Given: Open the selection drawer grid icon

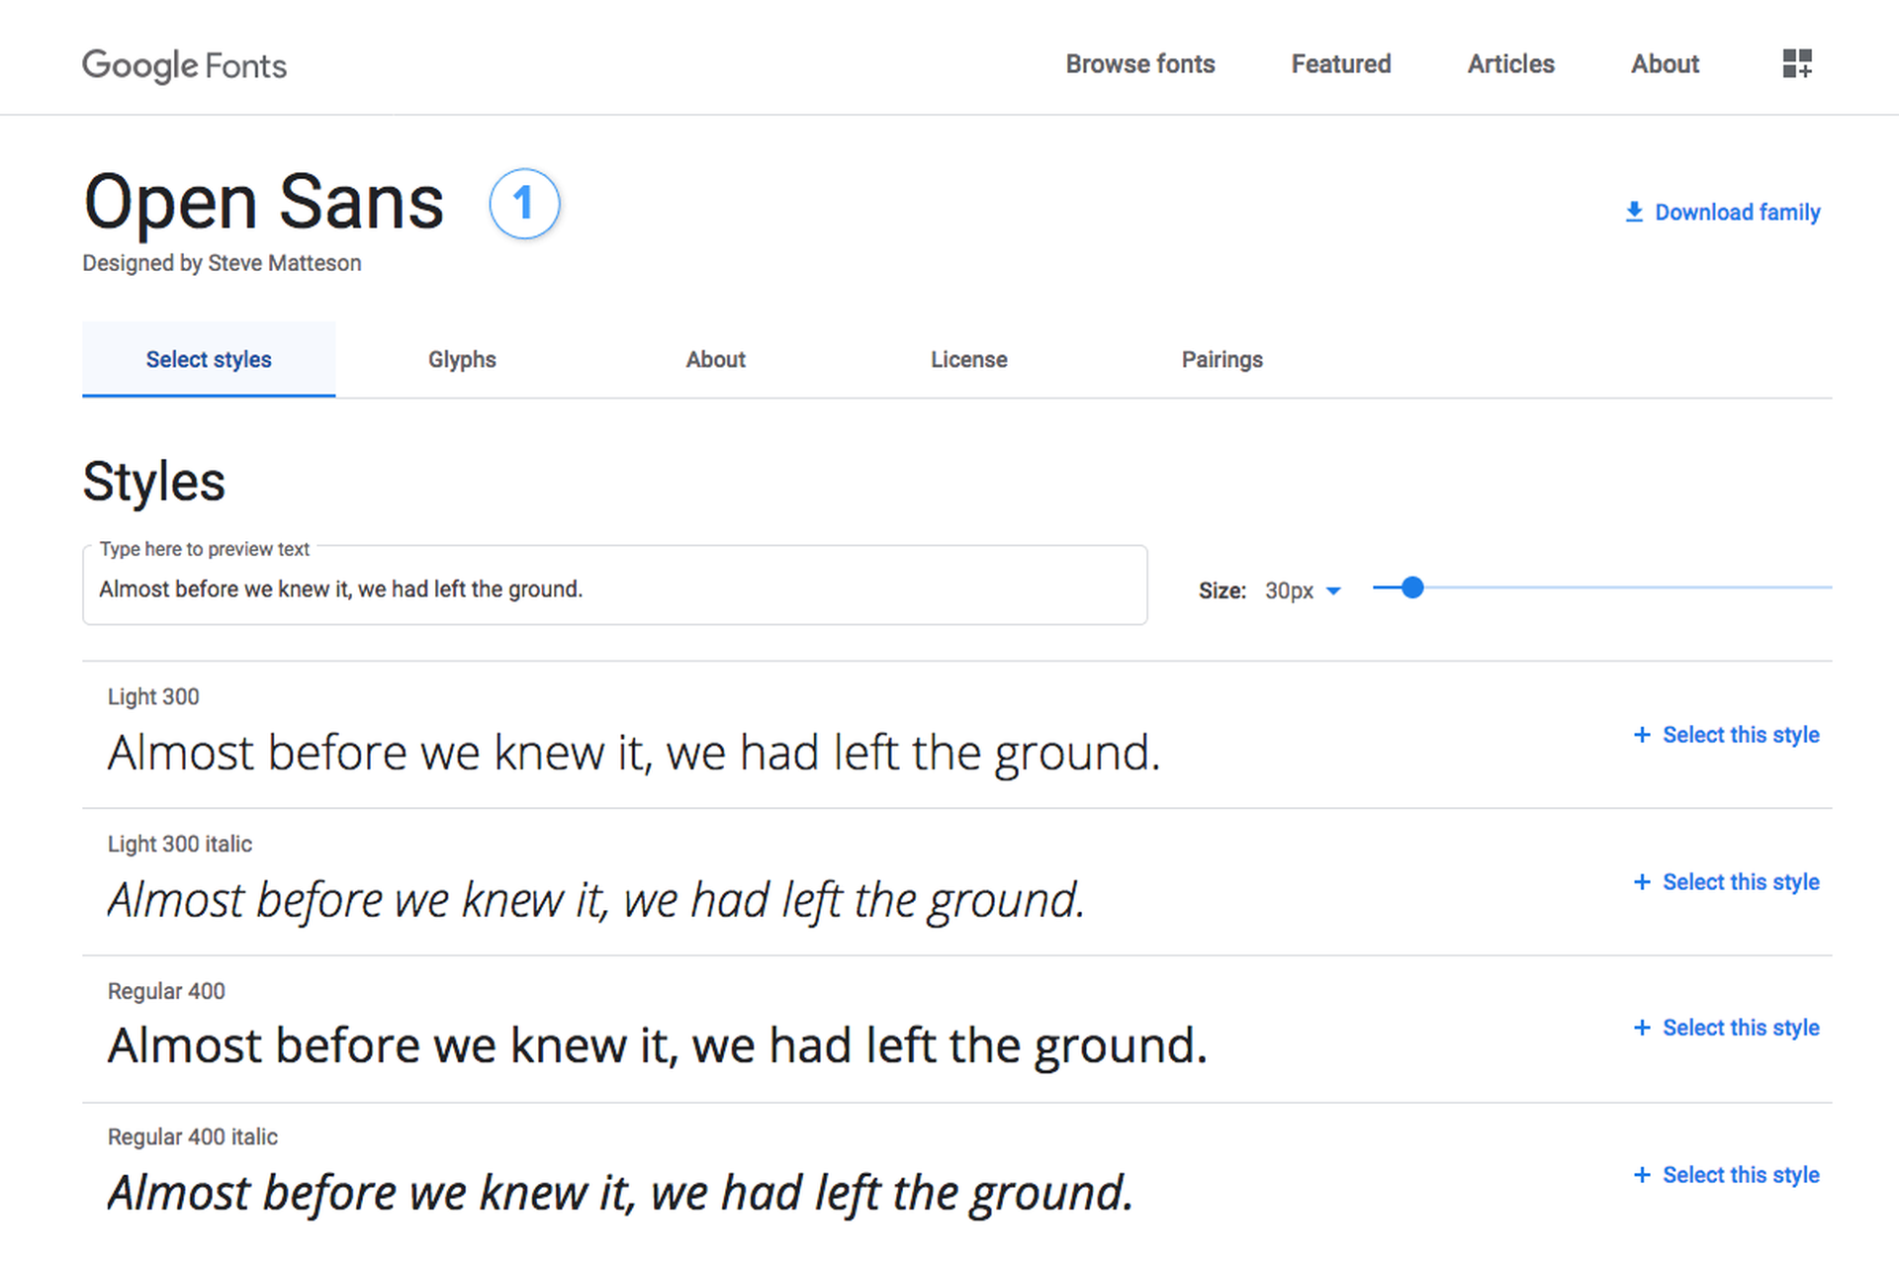Looking at the screenshot, I should pyautogui.click(x=1797, y=63).
